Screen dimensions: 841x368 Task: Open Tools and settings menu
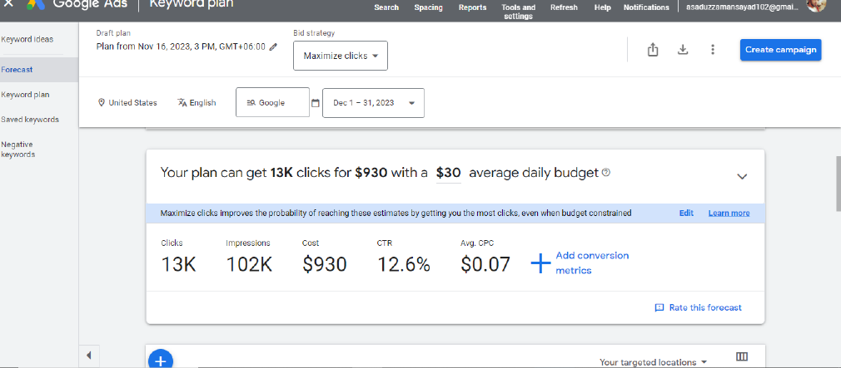(518, 12)
